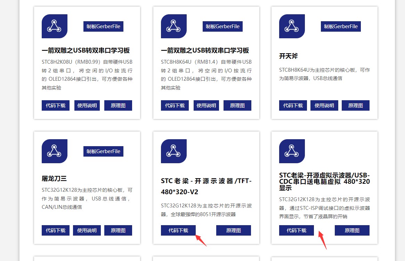Click the description mentioning STC-ISP调试接口
The image size is (405, 261).
click(x=324, y=208)
